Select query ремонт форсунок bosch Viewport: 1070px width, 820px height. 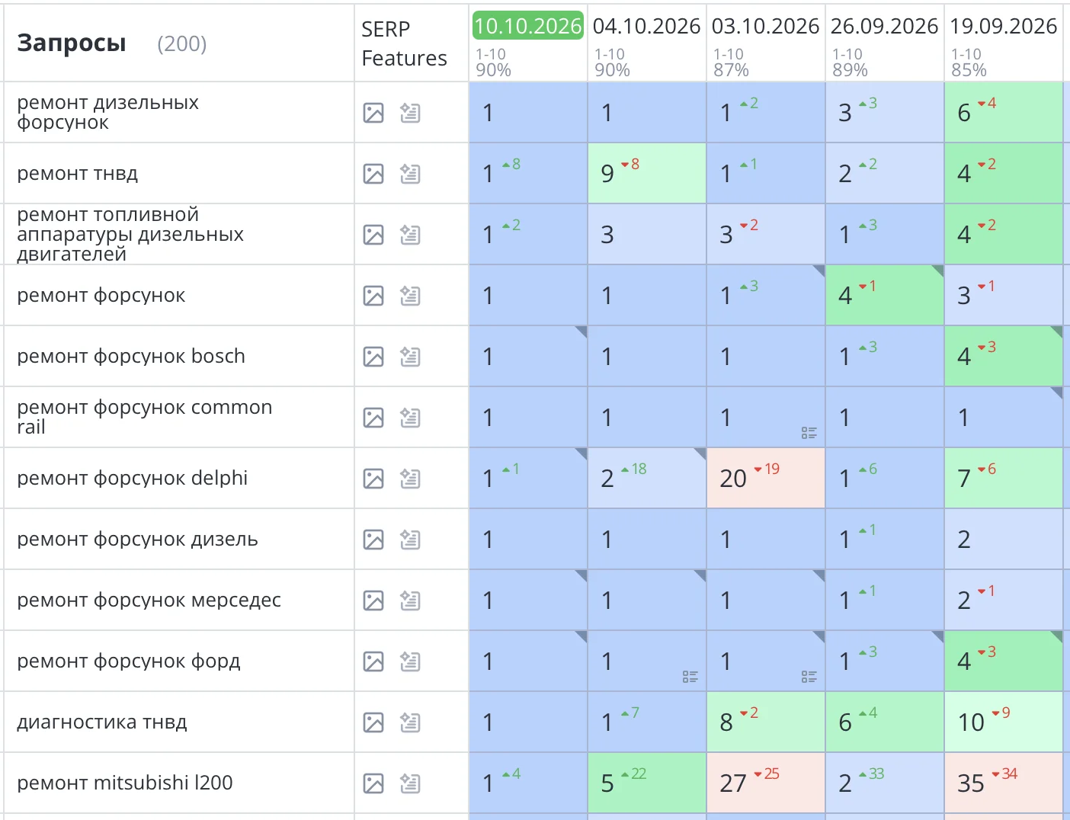131,357
